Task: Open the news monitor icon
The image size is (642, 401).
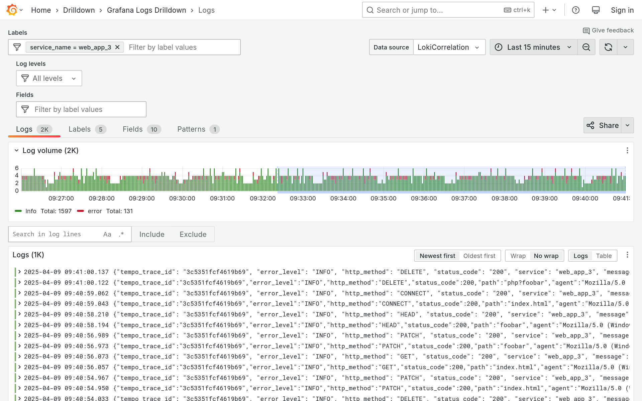Action: pos(596,10)
